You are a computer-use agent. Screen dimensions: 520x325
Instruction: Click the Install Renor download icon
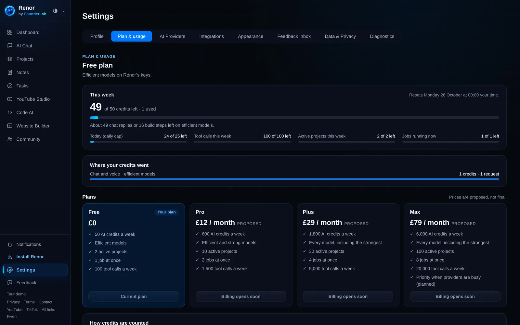[x=10, y=256]
